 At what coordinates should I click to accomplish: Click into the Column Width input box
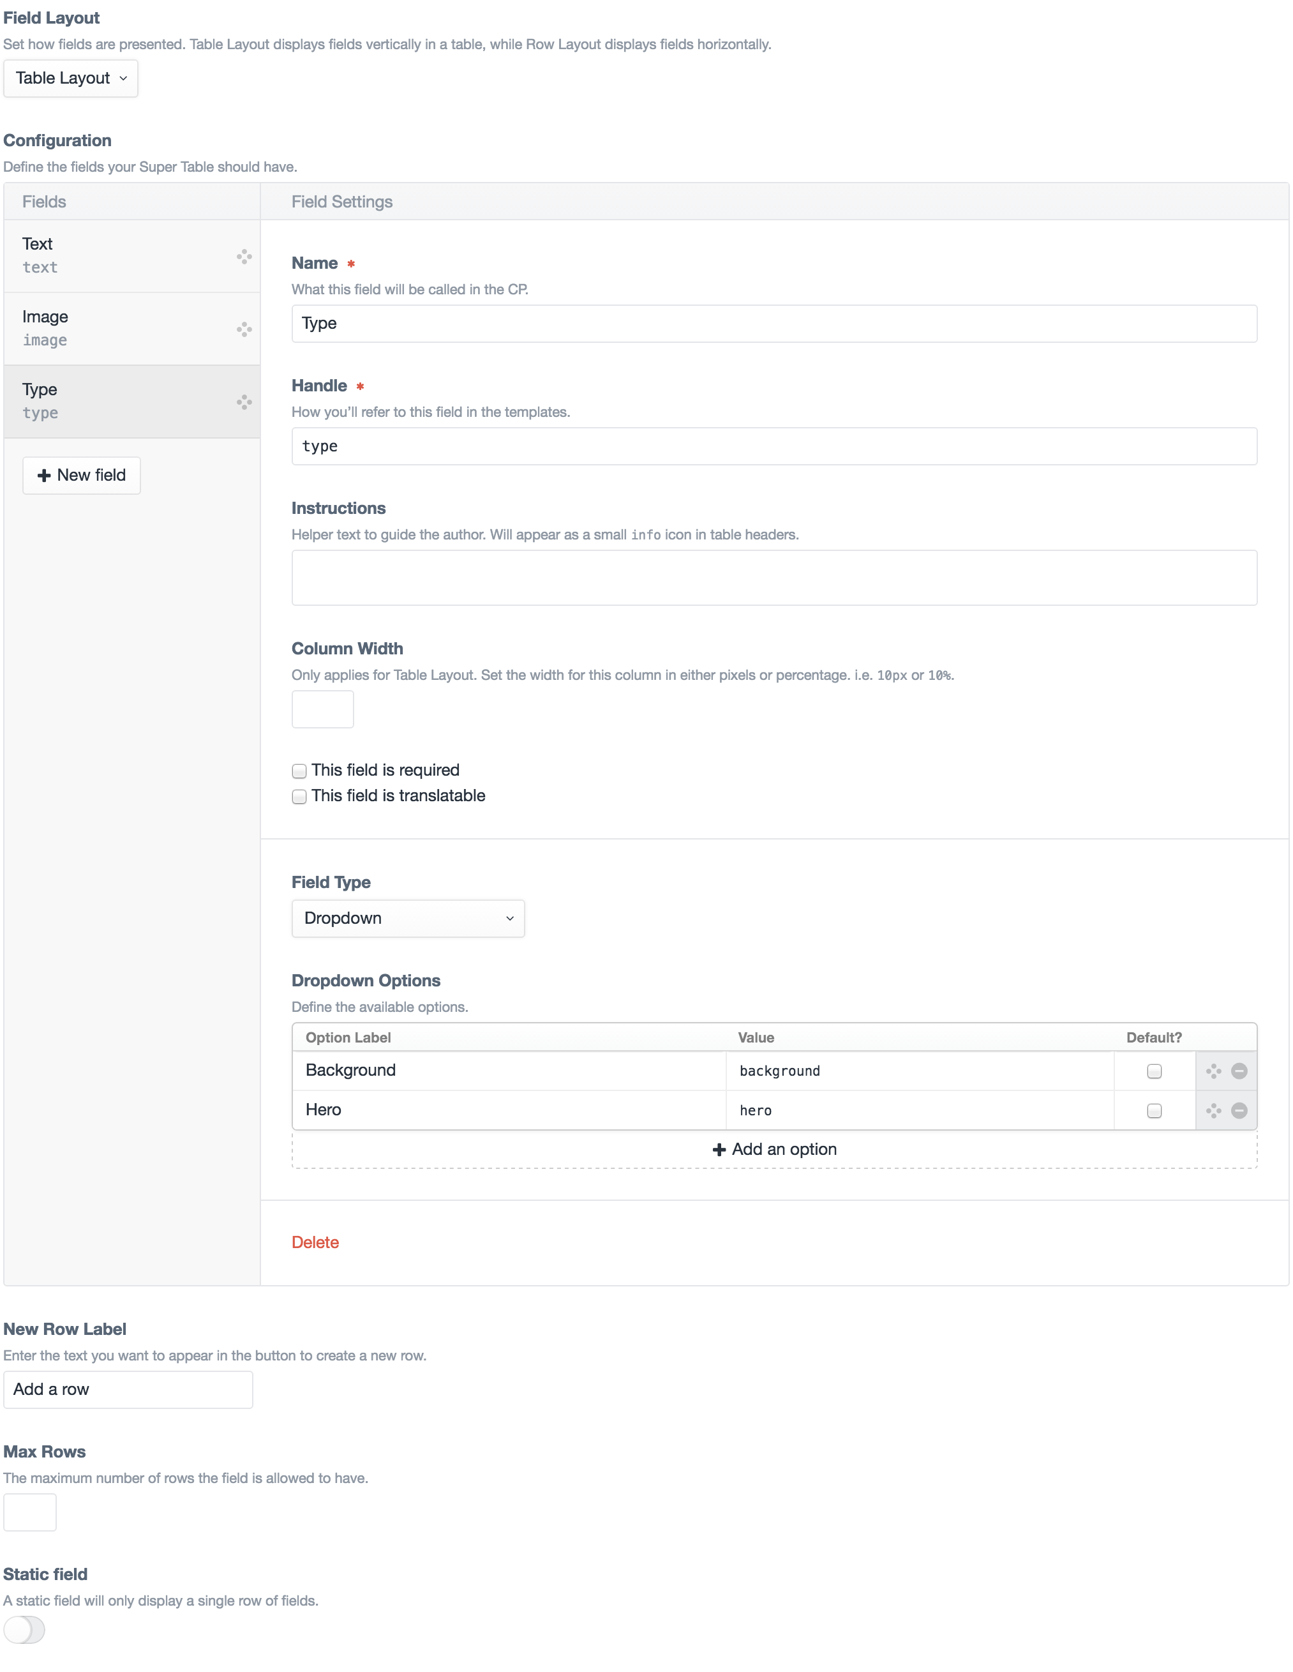coord(322,709)
